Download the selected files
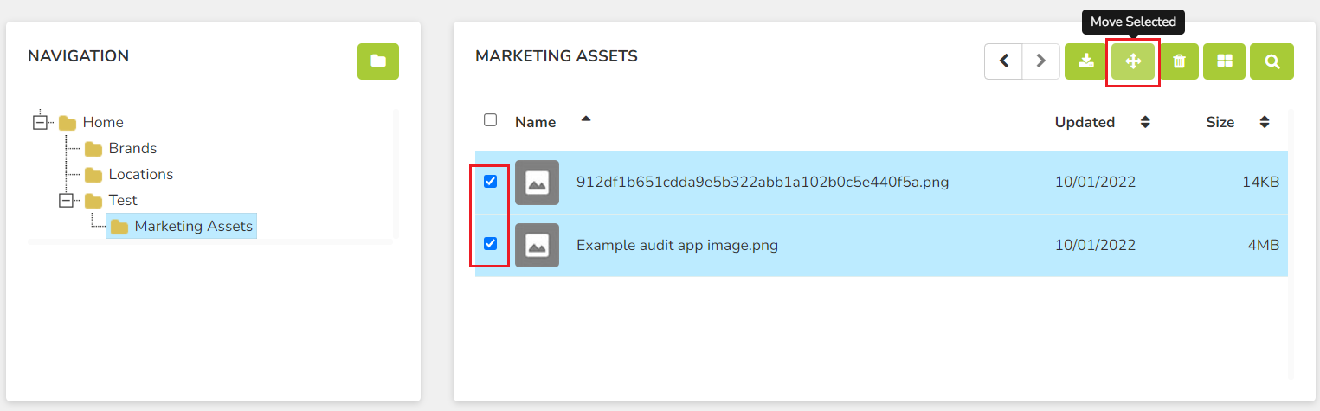Viewport: 1320px width, 411px height. pyautogui.click(x=1085, y=61)
